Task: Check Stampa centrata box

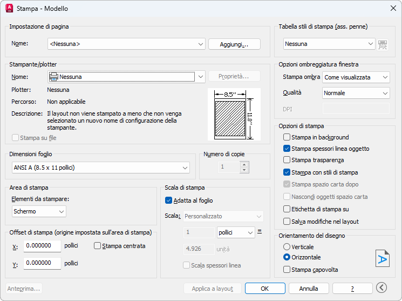Action: click(x=98, y=246)
